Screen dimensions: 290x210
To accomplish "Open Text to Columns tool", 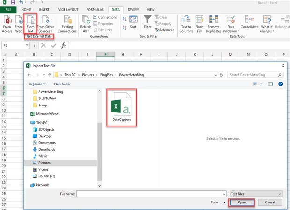I will [185, 21].
